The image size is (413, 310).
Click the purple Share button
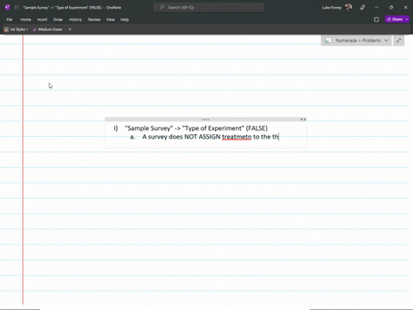(x=395, y=19)
